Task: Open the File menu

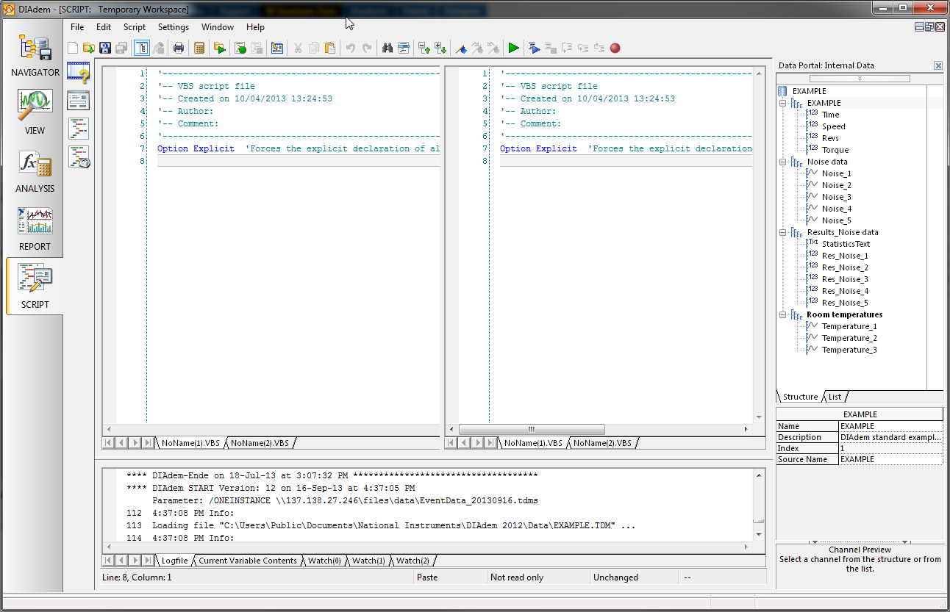Action: [77, 27]
